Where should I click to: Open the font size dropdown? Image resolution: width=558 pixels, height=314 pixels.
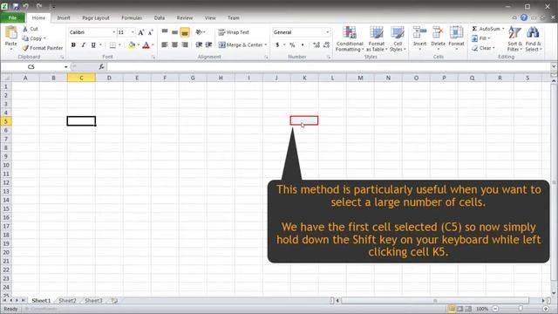coord(133,32)
